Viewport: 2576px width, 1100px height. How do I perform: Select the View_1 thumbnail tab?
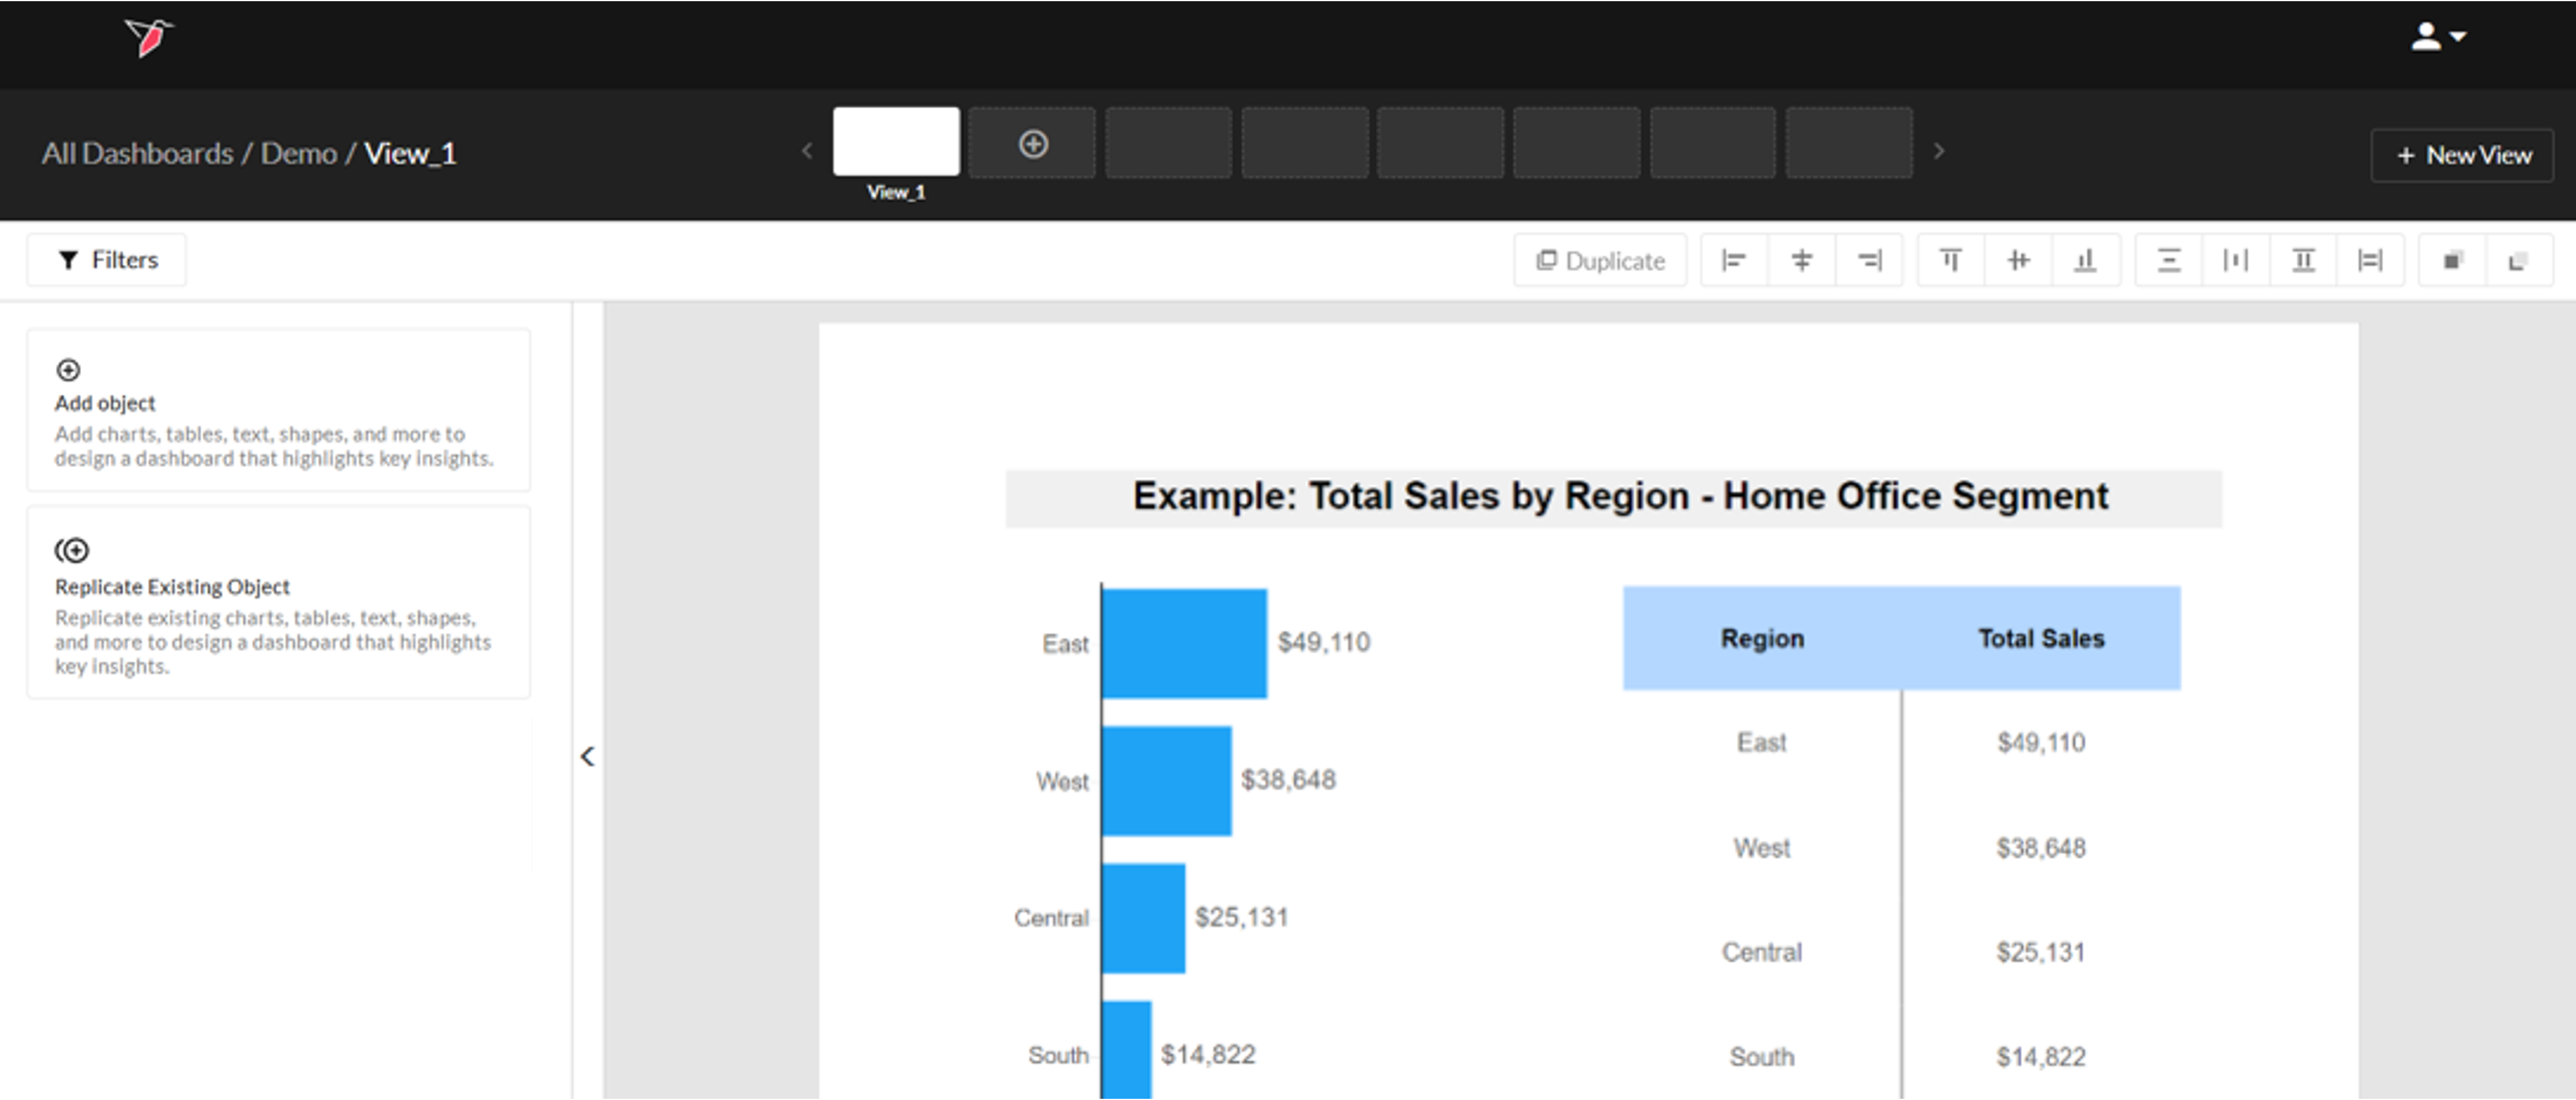click(x=895, y=142)
